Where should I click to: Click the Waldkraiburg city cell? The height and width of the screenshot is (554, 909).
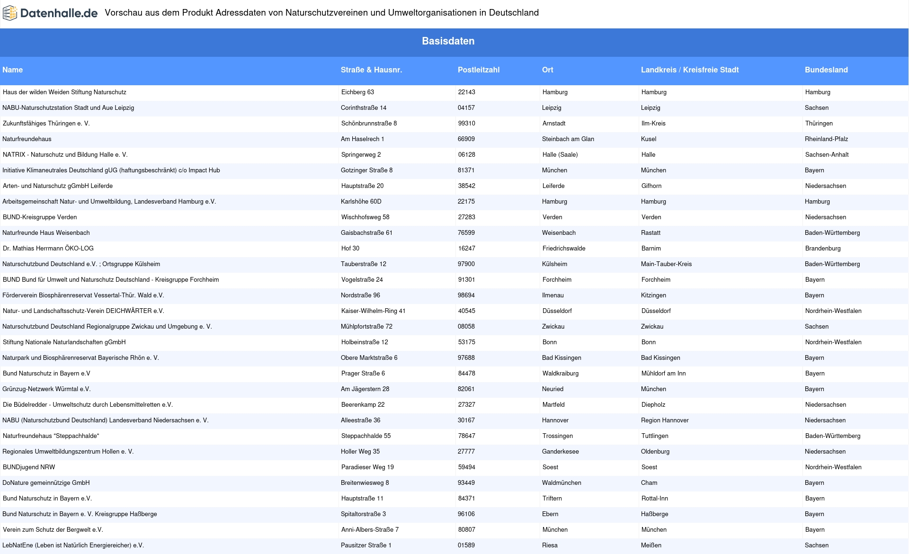click(x=561, y=374)
